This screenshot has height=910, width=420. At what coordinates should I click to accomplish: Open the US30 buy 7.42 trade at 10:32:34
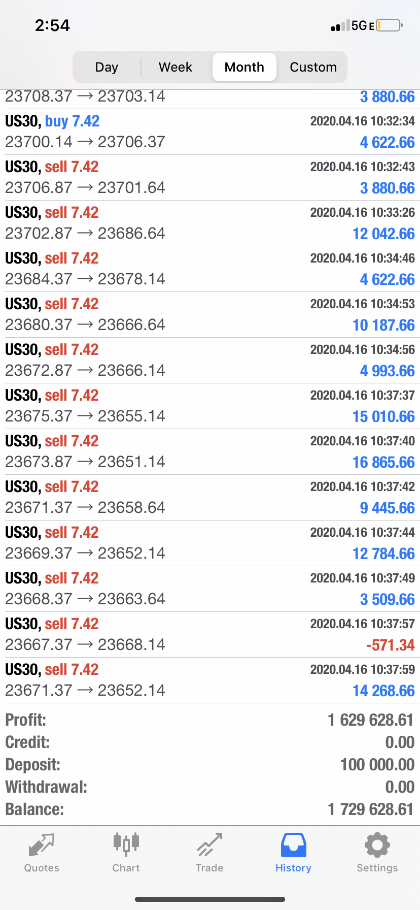coord(210,132)
